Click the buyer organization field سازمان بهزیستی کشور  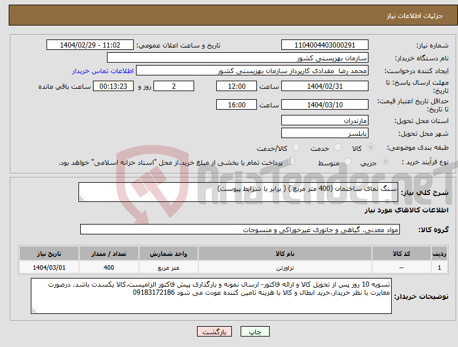[x=238, y=57]
